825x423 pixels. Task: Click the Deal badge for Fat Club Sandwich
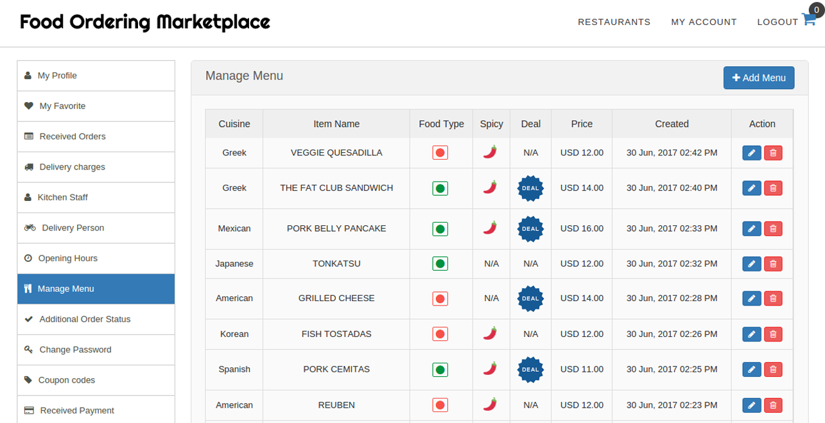tap(530, 188)
